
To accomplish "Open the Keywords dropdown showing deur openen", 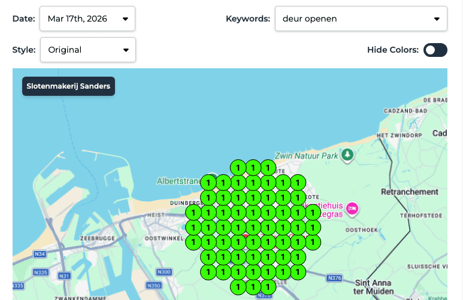I will pyautogui.click(x=361, y=19).
